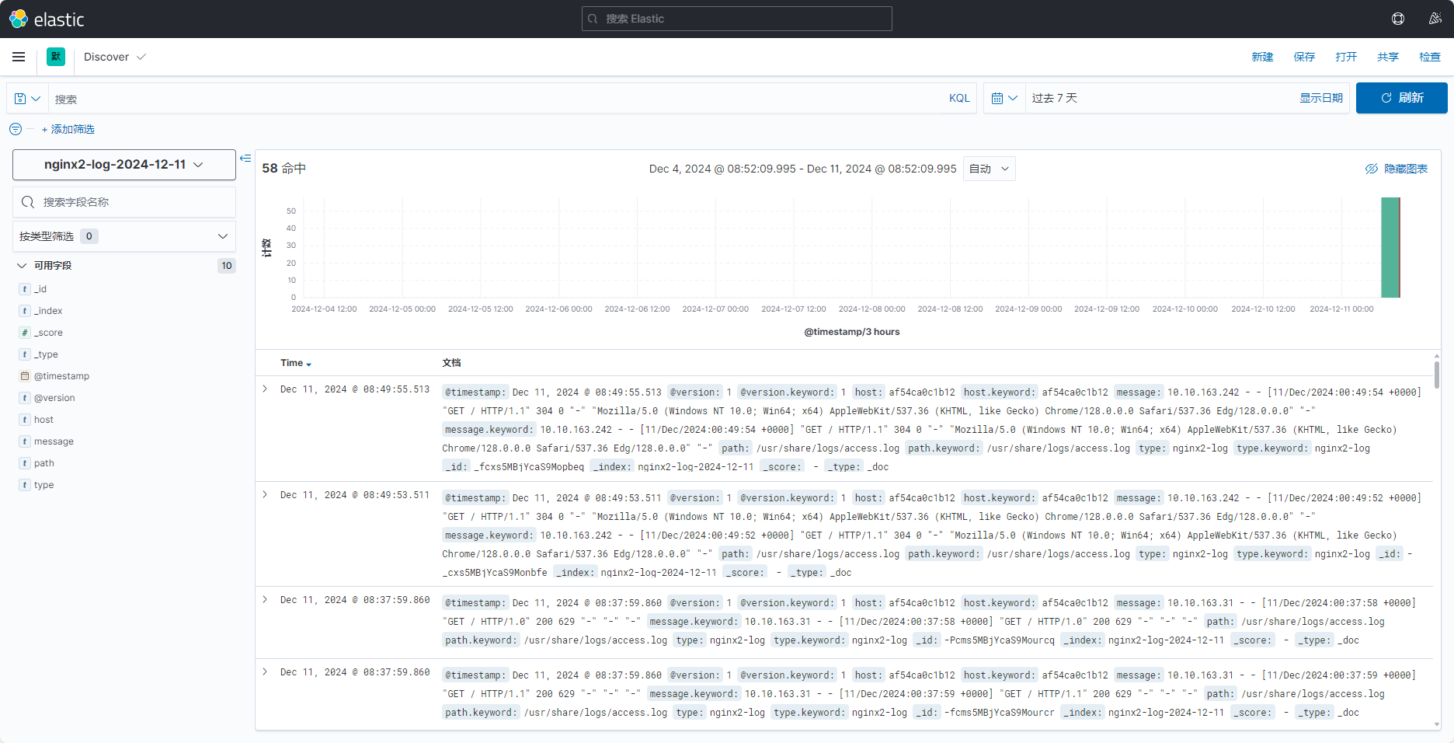
Task: Click the path field type icon
Action: point(25,463)
